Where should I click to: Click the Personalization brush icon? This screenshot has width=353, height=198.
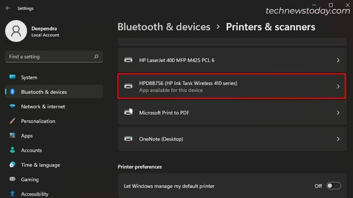click(12, 121)
